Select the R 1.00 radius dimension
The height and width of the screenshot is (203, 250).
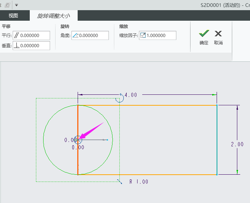(x=139, y=182)
